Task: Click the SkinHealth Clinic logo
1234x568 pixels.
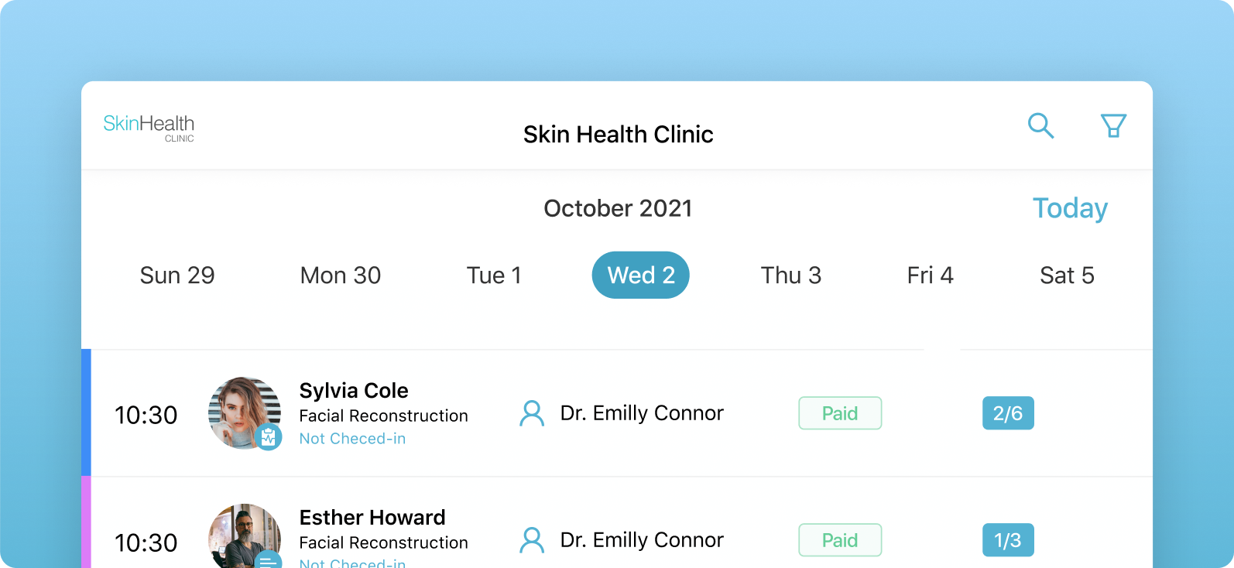Action: pos(149,128)
